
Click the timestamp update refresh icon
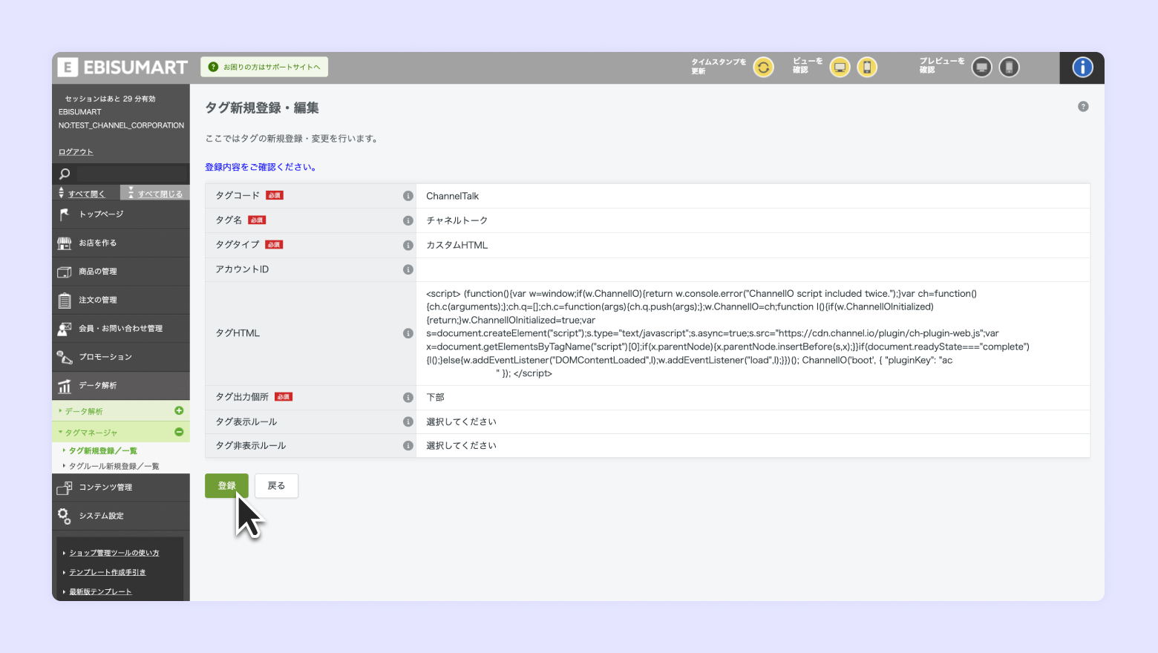pyautogui.click(x=763, y=68)
